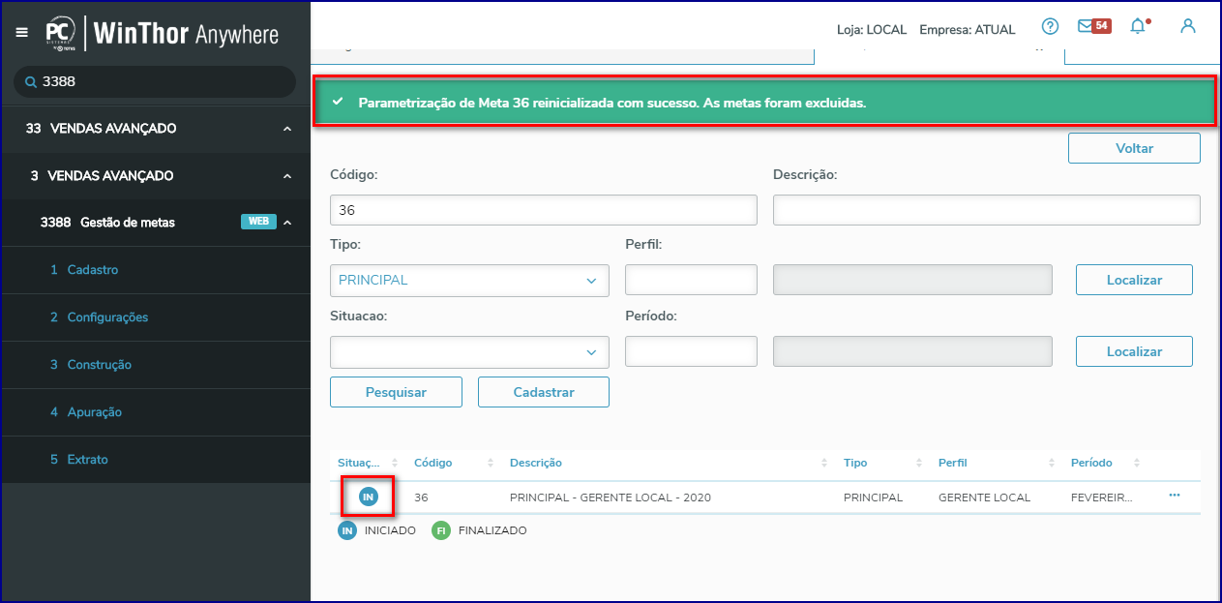The height and width of the screenshot is (603, 1222).
Task: Click the Perfil code input field
Action: pyautogui.click(x=691, y=280)
